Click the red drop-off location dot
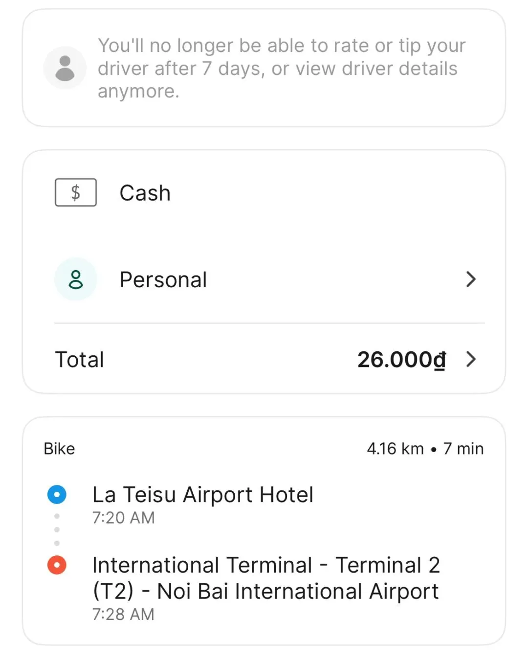The width and height of the screenshot is (528, 667). pyautogui.click(x=57, y=565)
